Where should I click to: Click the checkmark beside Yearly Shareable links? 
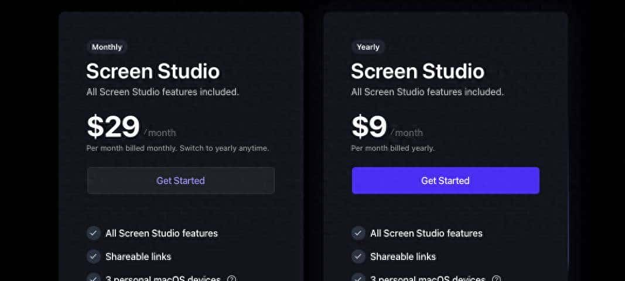pyautogui.click(x=358, y=256)
